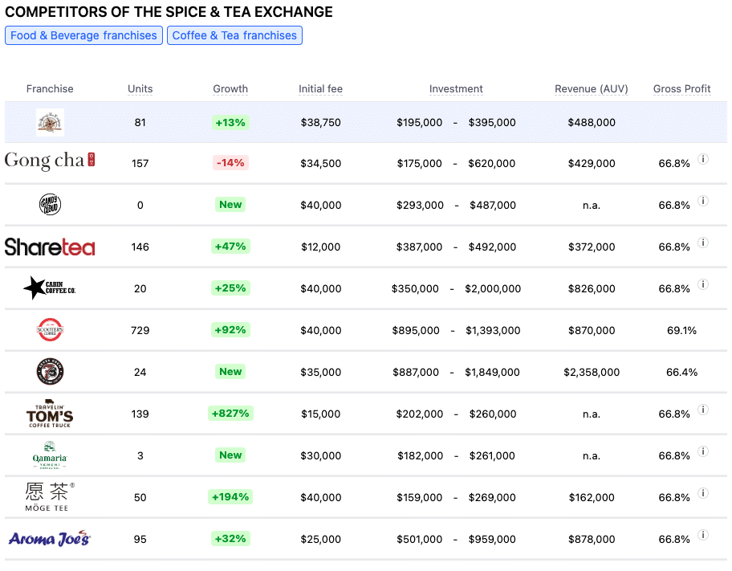Click the $38,750 initial fee value
Image resolution: width=732 pixels, height=571 pixels.
(321, 122)
